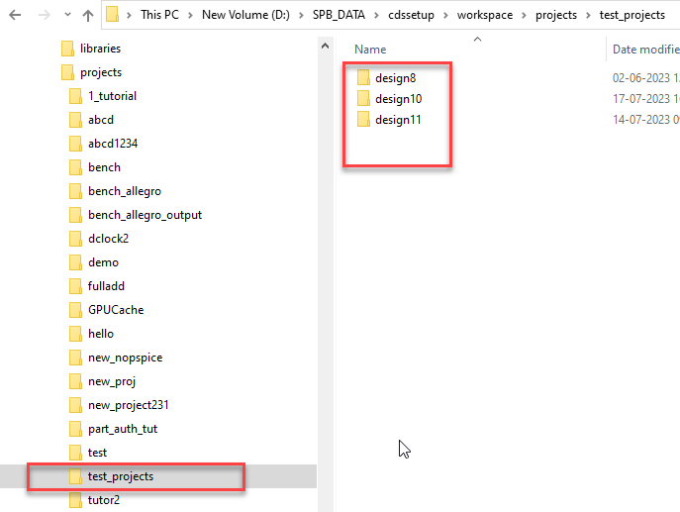Click the design11 folder icon

(x=363, y=120)
